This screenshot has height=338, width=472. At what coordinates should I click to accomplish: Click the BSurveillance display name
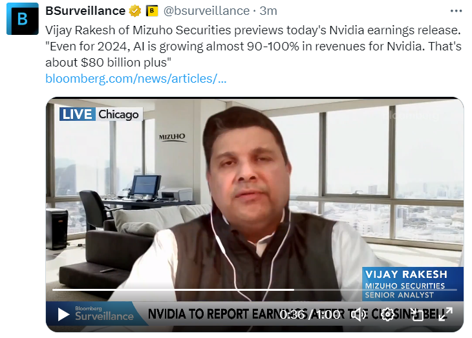[x=85, y=11]
